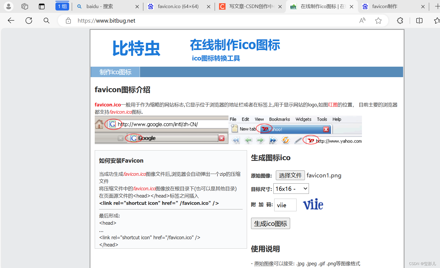Click the site permissions lock icon
Image resolution: width=440 pixels, height=268 pixels.
point(68,20)
